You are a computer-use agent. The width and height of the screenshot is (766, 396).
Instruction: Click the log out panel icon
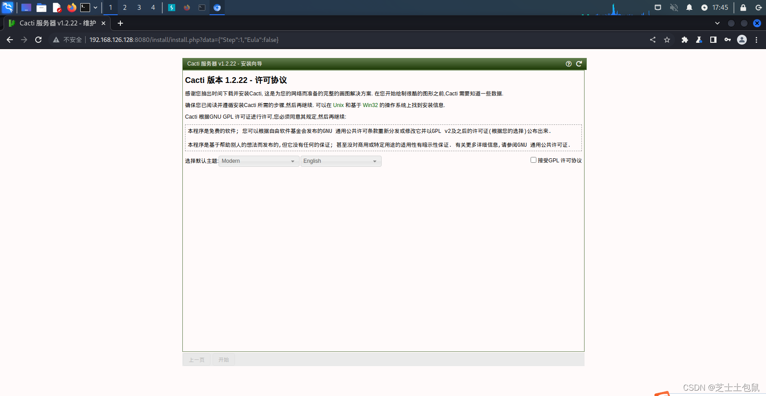(x=758, y=8)
